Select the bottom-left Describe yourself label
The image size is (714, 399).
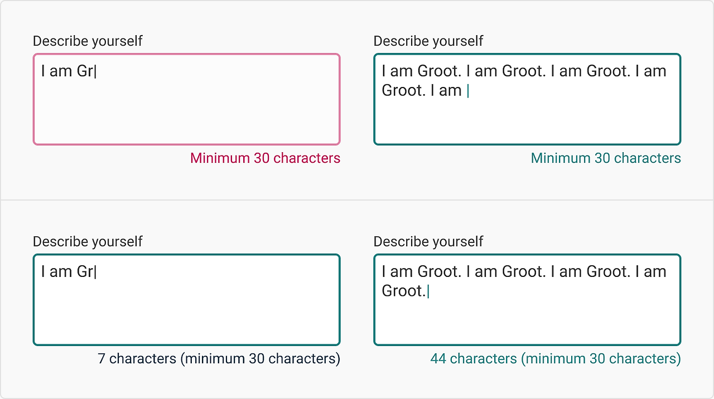coord(88,242)
